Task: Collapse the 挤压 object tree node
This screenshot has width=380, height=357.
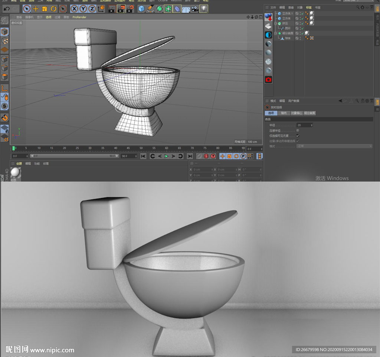Action: click(x=276, y=23)
